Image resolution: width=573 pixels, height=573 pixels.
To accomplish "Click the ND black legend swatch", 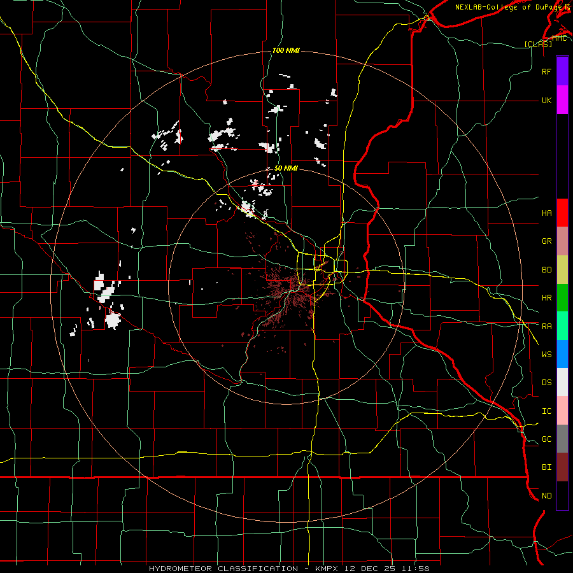I will (x=562, y=495).
